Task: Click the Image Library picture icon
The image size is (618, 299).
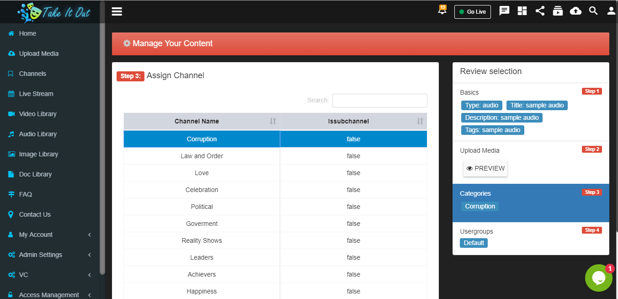Action: coord(11,154)
